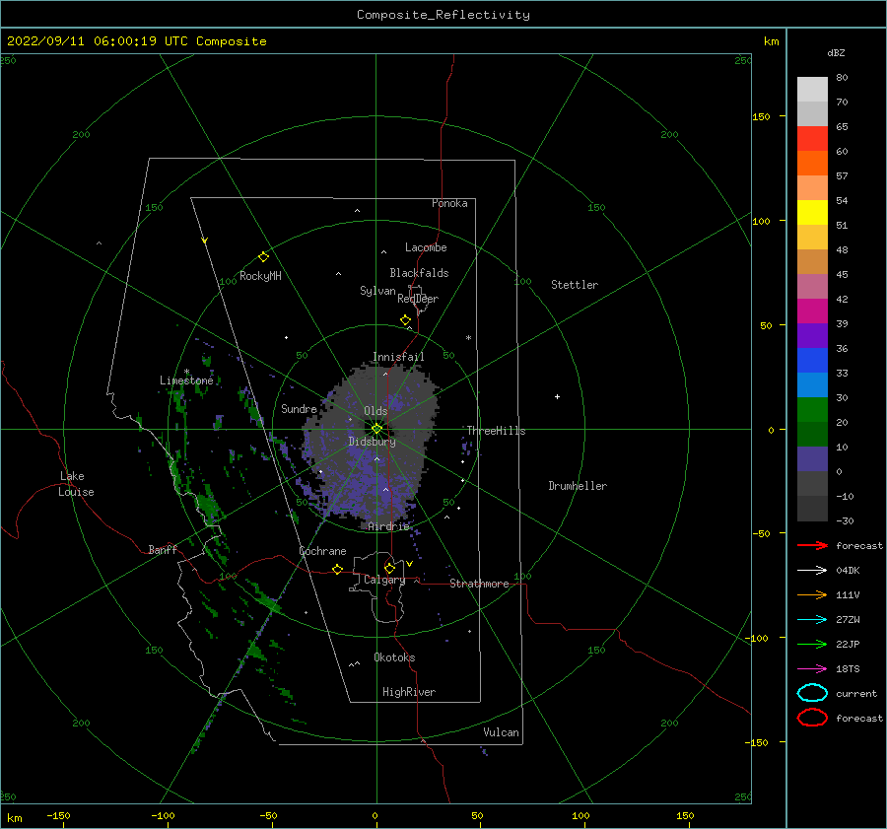
Task: Click the yellow diamond marker below RedDeer
Action: tap(406, 320)
